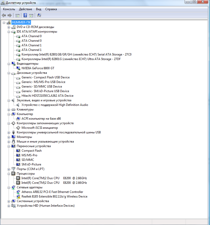Viewport: 210px width, 225px height.
Task: Expand the USB controllers node
Action: [9, 133]
